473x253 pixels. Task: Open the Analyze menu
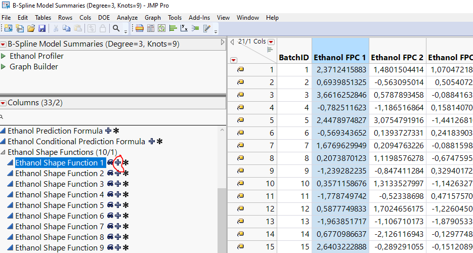(x=127, y=18)
